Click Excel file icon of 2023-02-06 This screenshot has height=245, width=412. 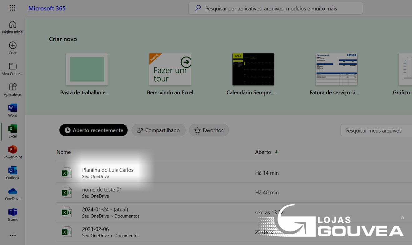pyautogui.click(x=67, y=232)
